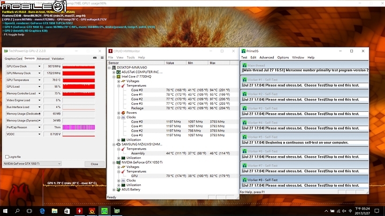385x216 pixels.
Task: Collapse the SAMSUNG MZVLW512HM node
Action: pyautogui.click(x=114, y=144)
